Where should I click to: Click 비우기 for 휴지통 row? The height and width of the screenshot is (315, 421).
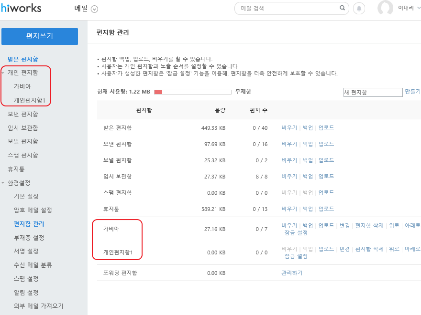click(289, 209)
